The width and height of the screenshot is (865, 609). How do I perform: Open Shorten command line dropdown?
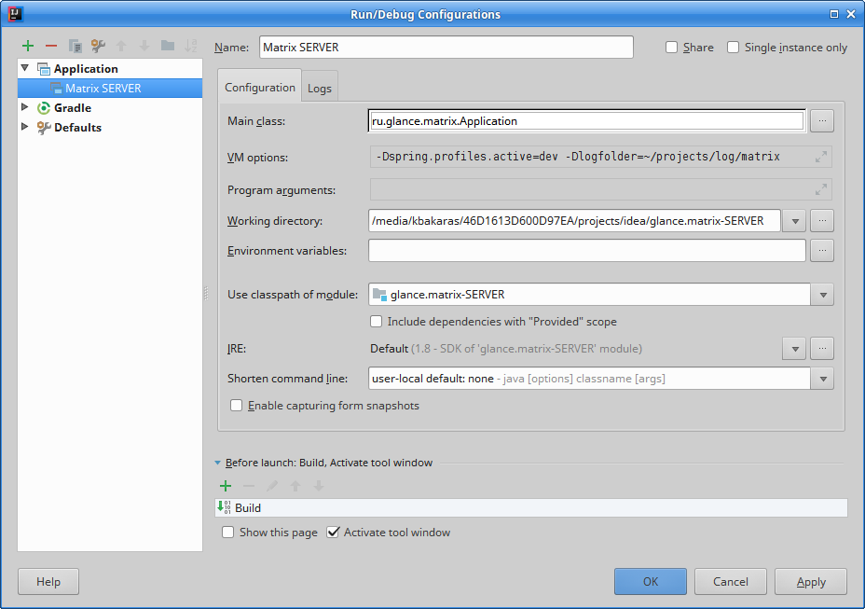pyautogui.click(x=822, y=379)
